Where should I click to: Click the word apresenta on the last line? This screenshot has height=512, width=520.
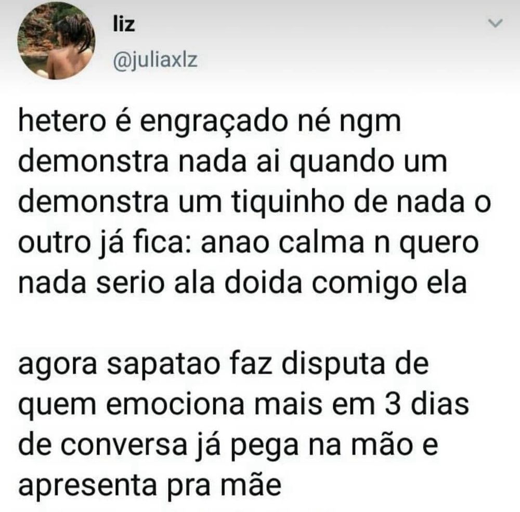click(x=87, y=487)
